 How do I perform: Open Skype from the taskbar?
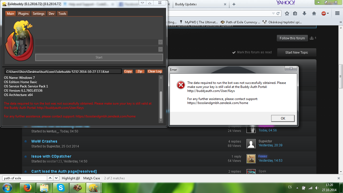click(x=61, y=188)
